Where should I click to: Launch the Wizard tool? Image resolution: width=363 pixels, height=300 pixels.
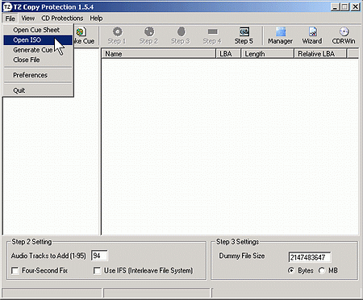click(x=312, y=35)
